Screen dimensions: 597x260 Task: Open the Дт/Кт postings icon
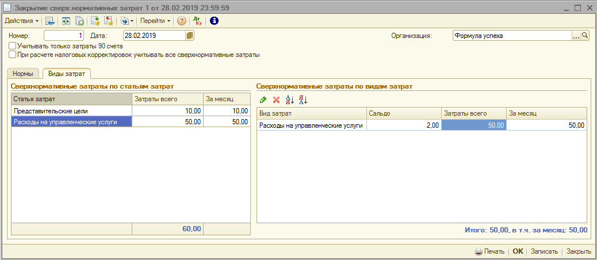click(197, 21)
